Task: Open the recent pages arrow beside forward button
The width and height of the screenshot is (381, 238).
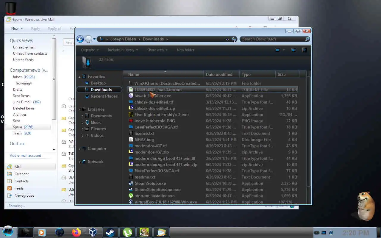Action: pyautogui.click(x=95, y=39)
